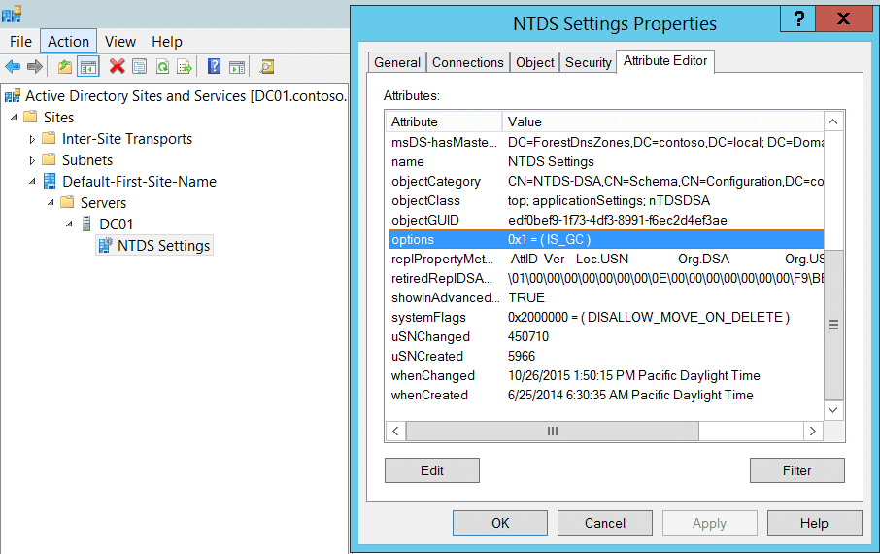Select DC01 server in the tree

click(x=116, y=225)
